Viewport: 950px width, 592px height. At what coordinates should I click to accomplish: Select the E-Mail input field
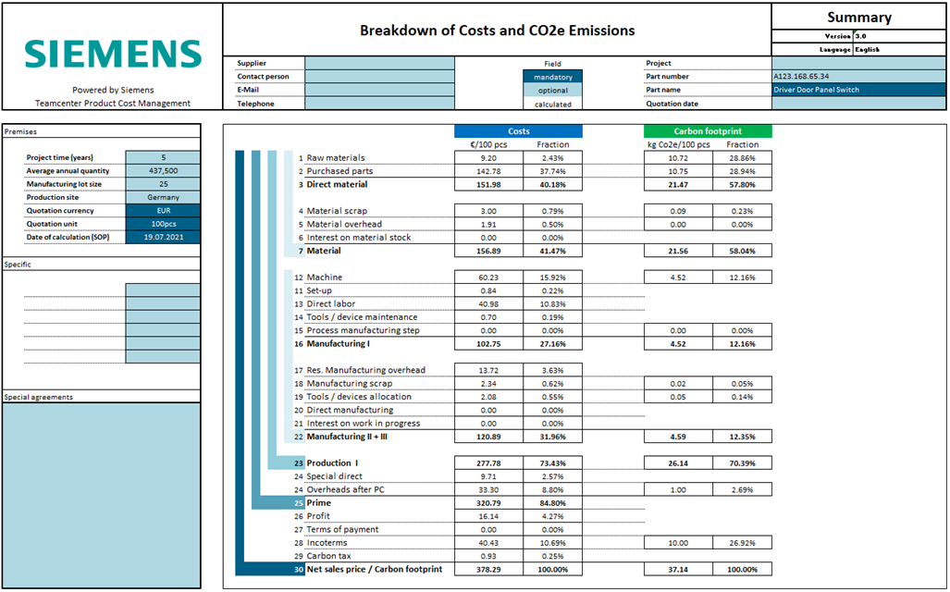(379, 90)
